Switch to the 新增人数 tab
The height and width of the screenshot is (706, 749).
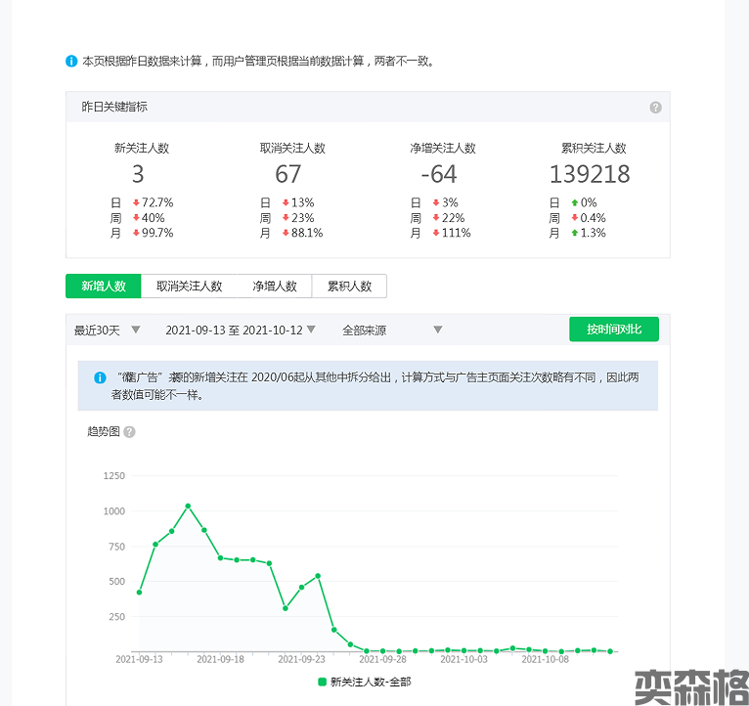pyautogui.click(x=104, y=287)
